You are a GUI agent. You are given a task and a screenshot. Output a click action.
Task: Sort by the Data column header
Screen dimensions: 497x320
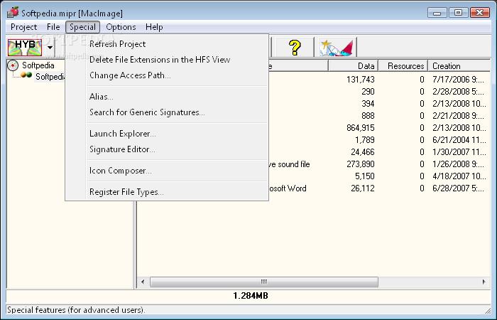coord(353,65)
